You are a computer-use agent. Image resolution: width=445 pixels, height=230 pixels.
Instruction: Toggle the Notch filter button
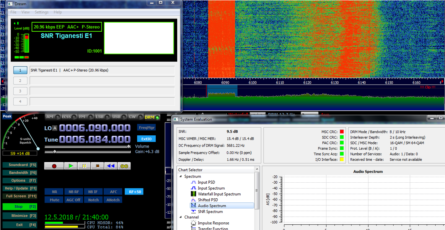(x=93, y=200)
